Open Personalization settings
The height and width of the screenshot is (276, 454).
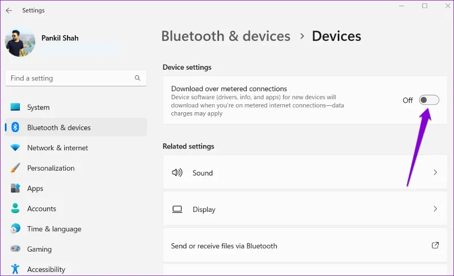point(76,168)
